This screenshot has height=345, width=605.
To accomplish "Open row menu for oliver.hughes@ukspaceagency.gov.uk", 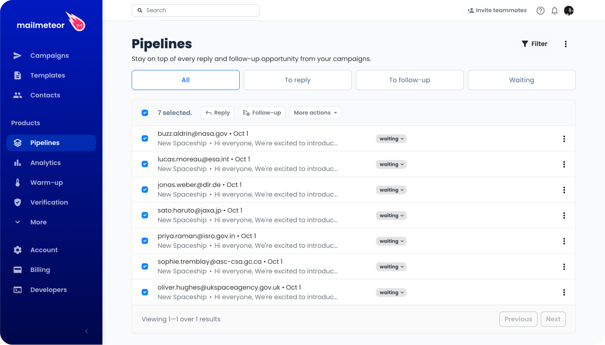I will click(564, 292).
